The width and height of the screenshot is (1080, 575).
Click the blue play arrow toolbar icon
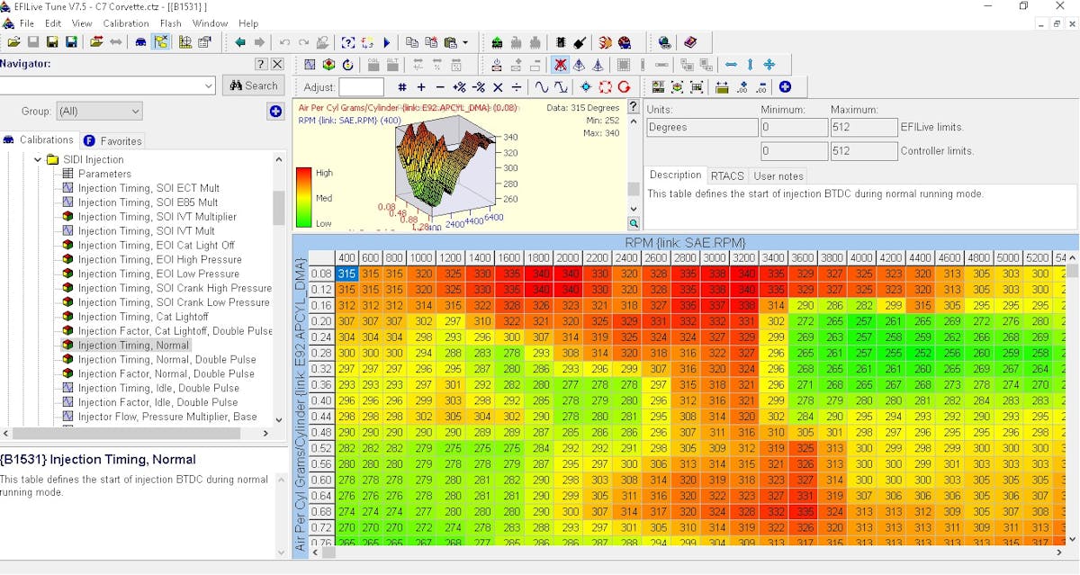387,42
